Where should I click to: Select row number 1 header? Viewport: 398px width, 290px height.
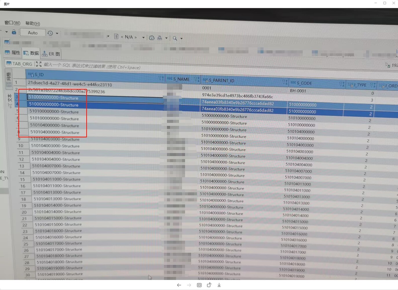[16, 82]
